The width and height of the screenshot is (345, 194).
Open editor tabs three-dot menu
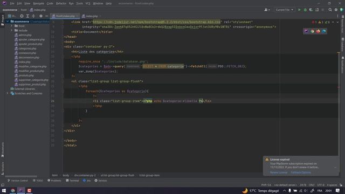coord(337,16)
